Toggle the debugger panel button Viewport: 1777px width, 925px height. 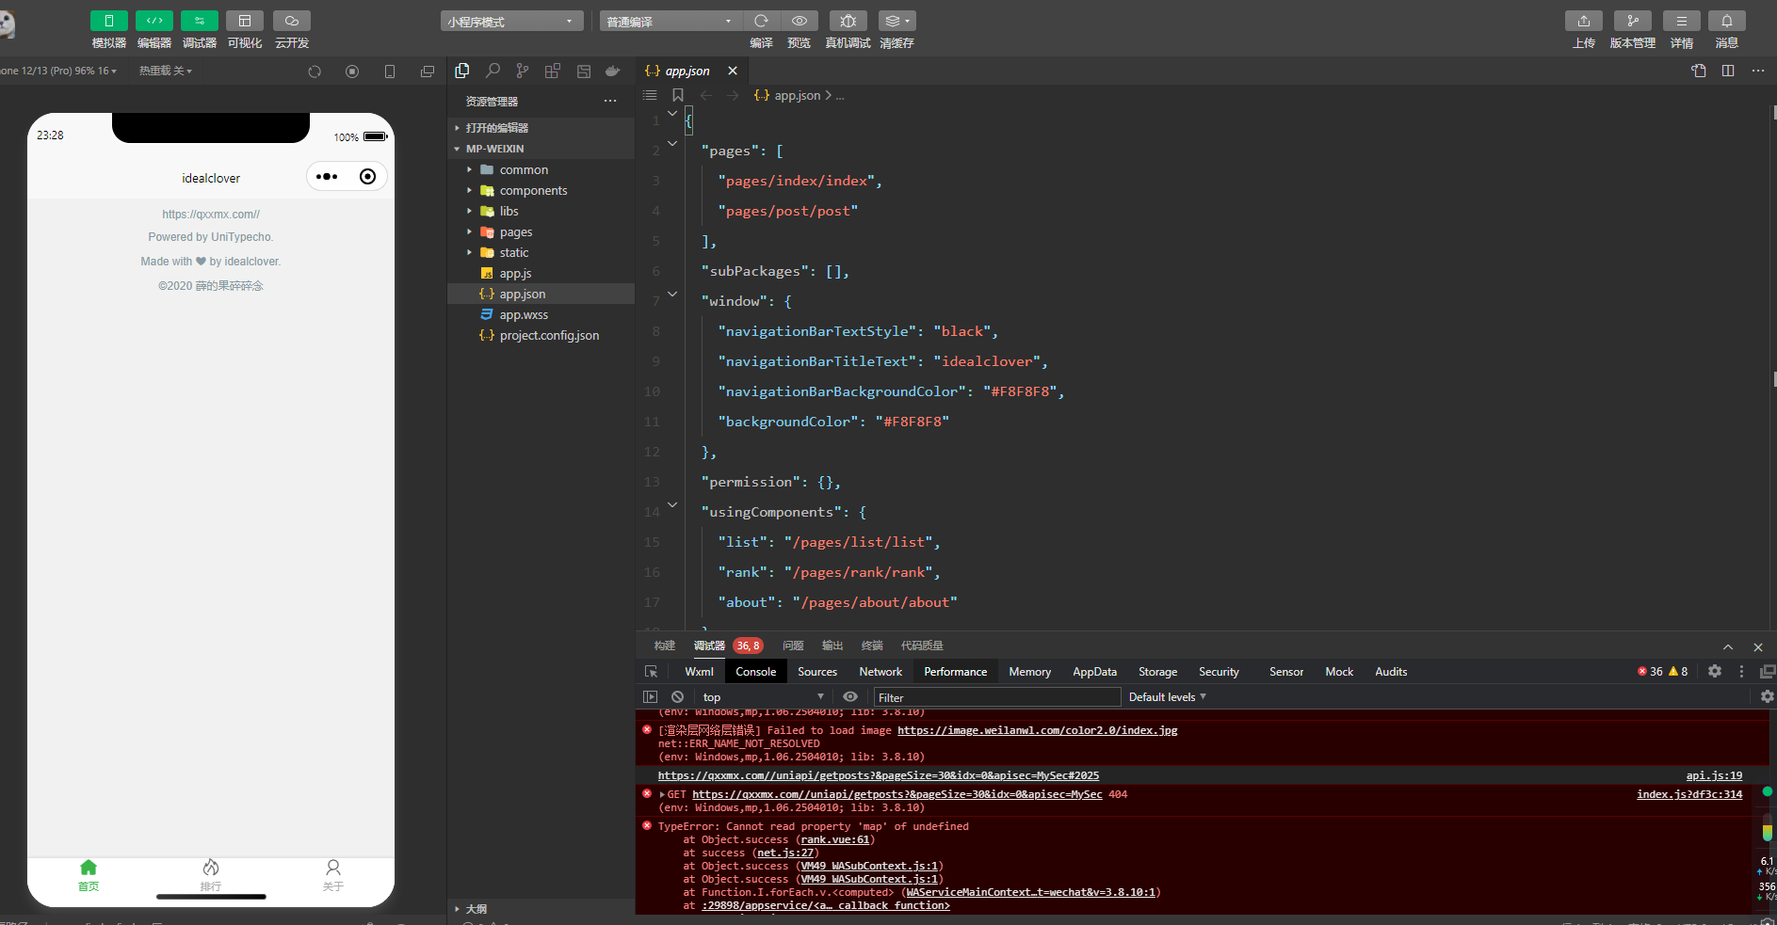(199, 21)
